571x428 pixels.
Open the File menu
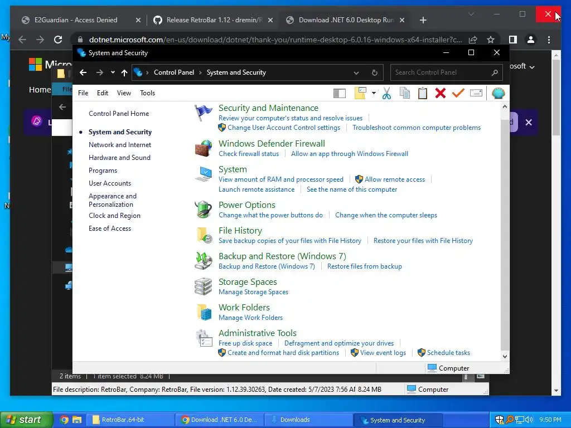coord(83,93)
